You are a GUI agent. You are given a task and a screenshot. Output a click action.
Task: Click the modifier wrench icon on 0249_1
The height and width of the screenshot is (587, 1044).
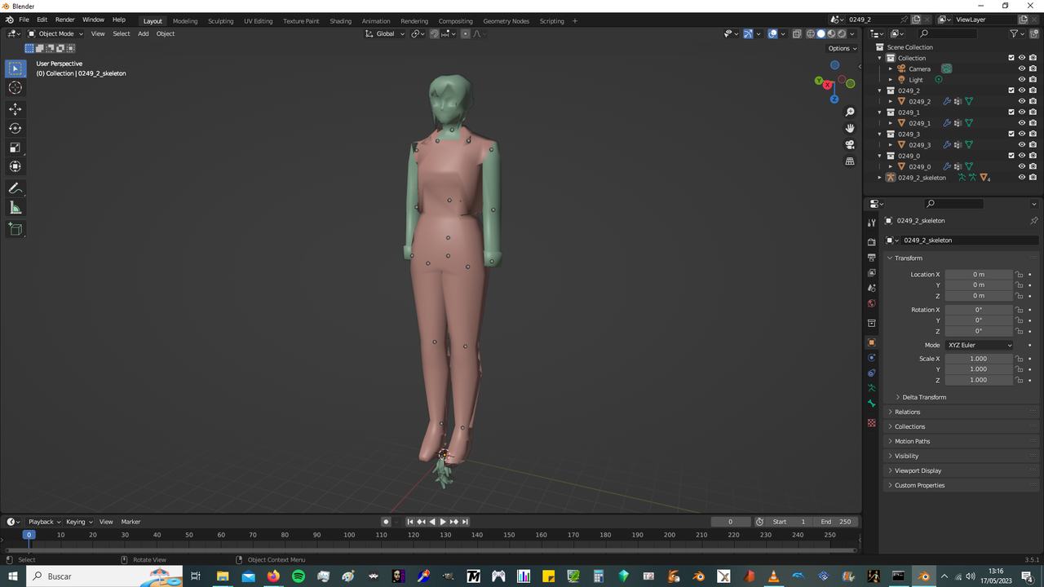coord(947,123)
